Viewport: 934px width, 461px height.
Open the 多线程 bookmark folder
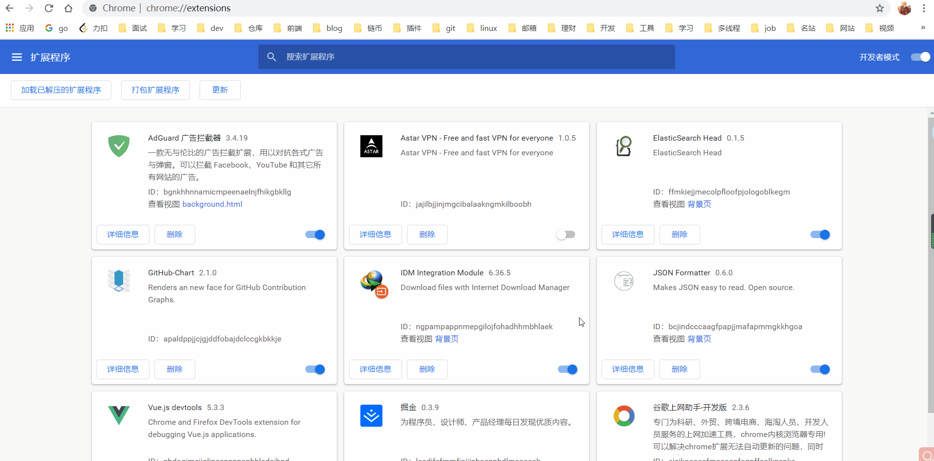coord(722,28)
